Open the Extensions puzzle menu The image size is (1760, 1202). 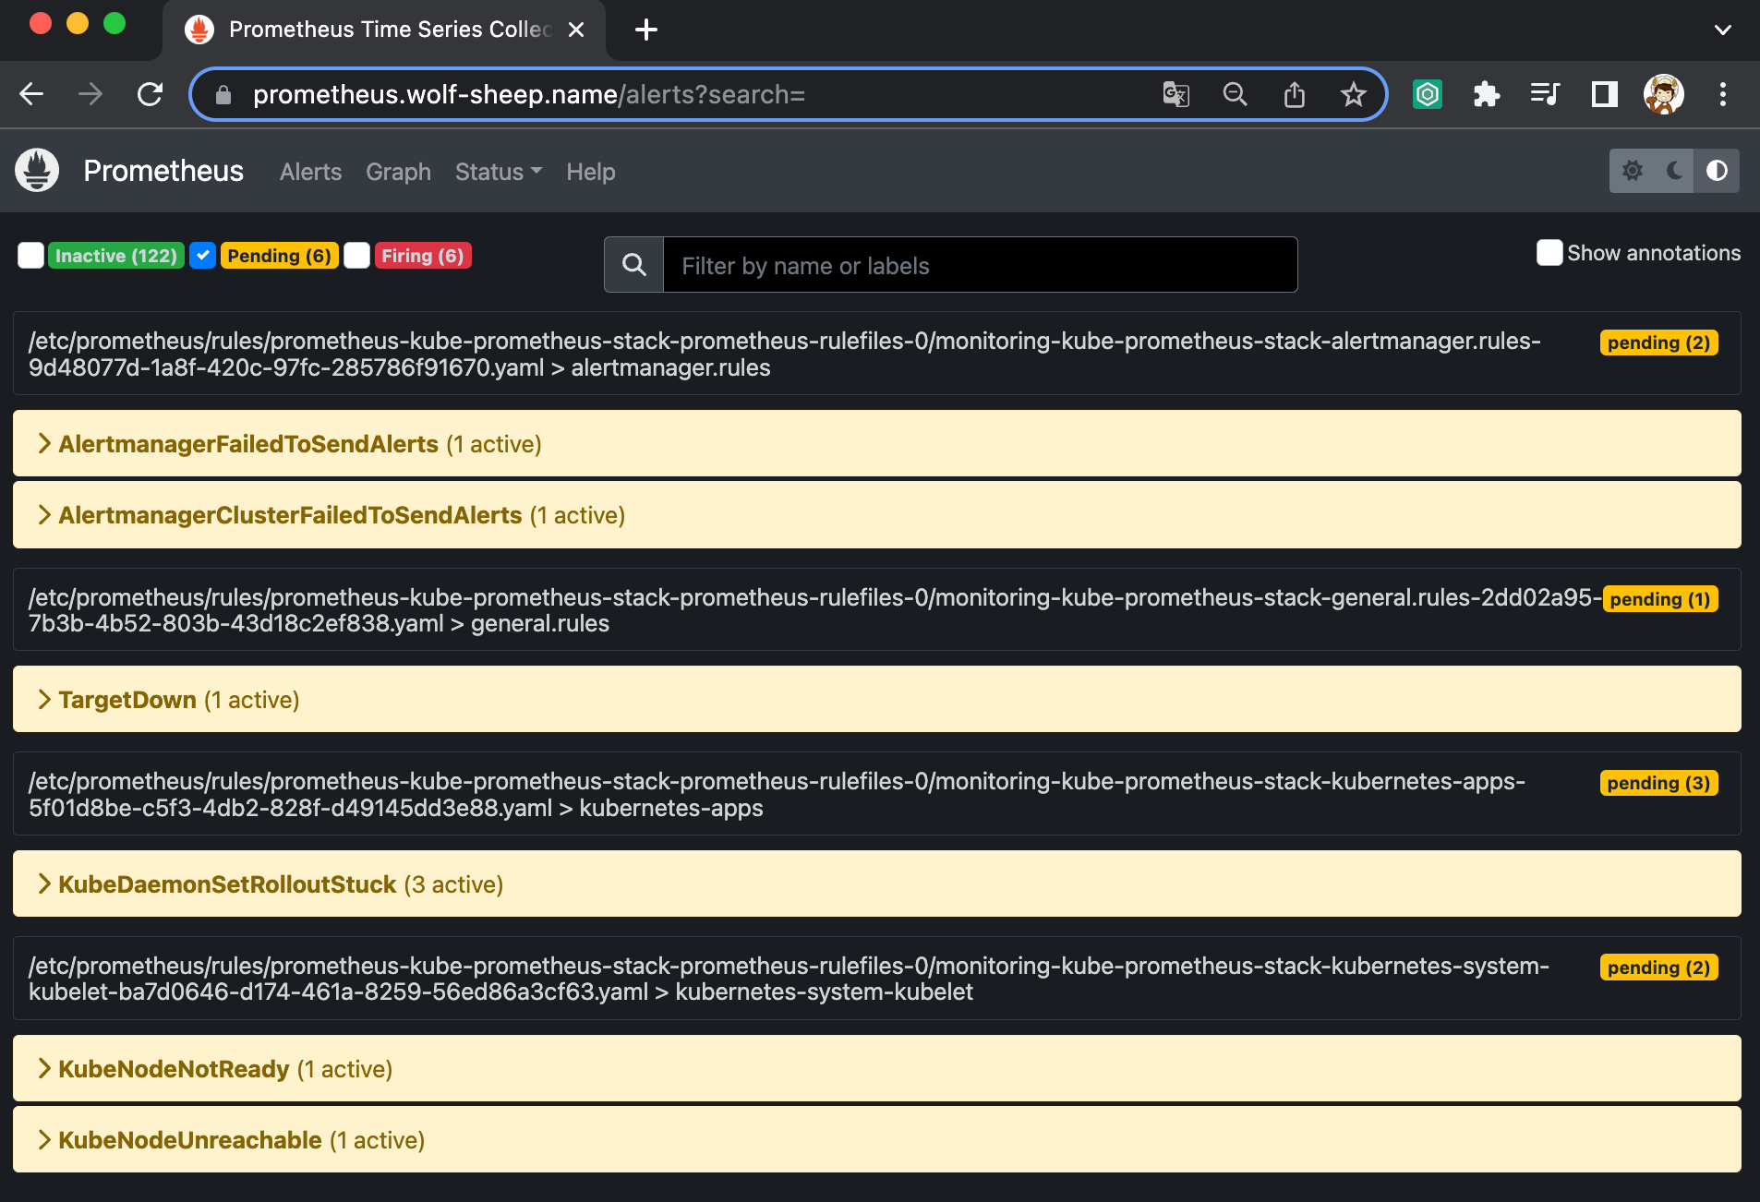tap(1486, 94)
